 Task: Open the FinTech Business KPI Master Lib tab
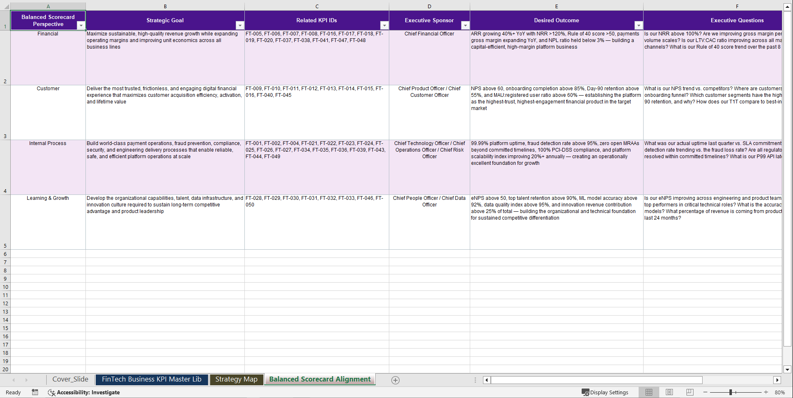(x=151, y=379)
